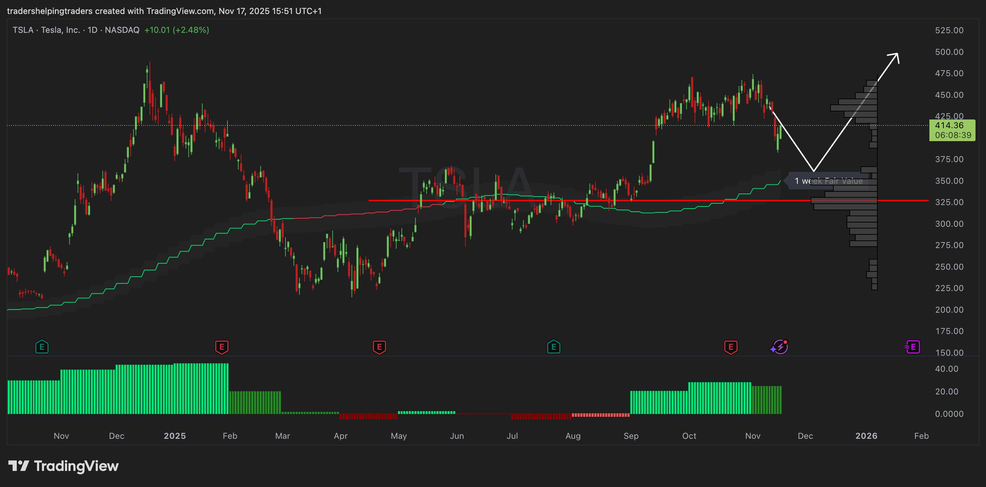
Task: Click the 2025 label on time axis
Action: click(175, 436)
